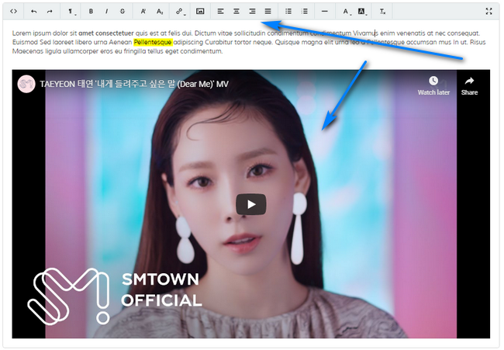The height and width of the screenshot is (350, 504).
Task: Toggle bold formatting
Action: 91,12
